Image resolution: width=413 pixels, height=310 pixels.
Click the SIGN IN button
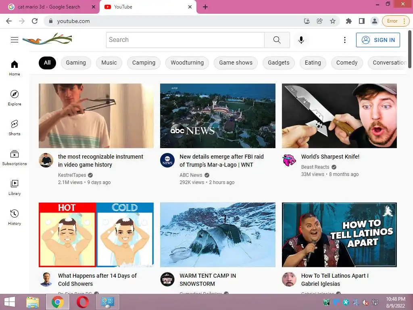[378, 40]
